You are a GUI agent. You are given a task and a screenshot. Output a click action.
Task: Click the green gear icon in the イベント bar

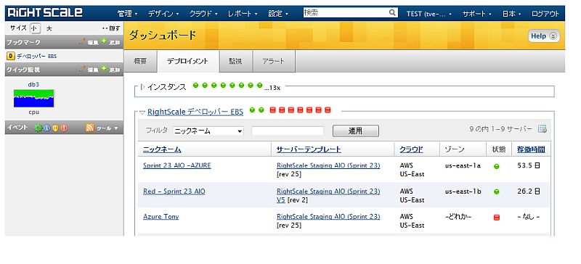click(x=38, y=128)
